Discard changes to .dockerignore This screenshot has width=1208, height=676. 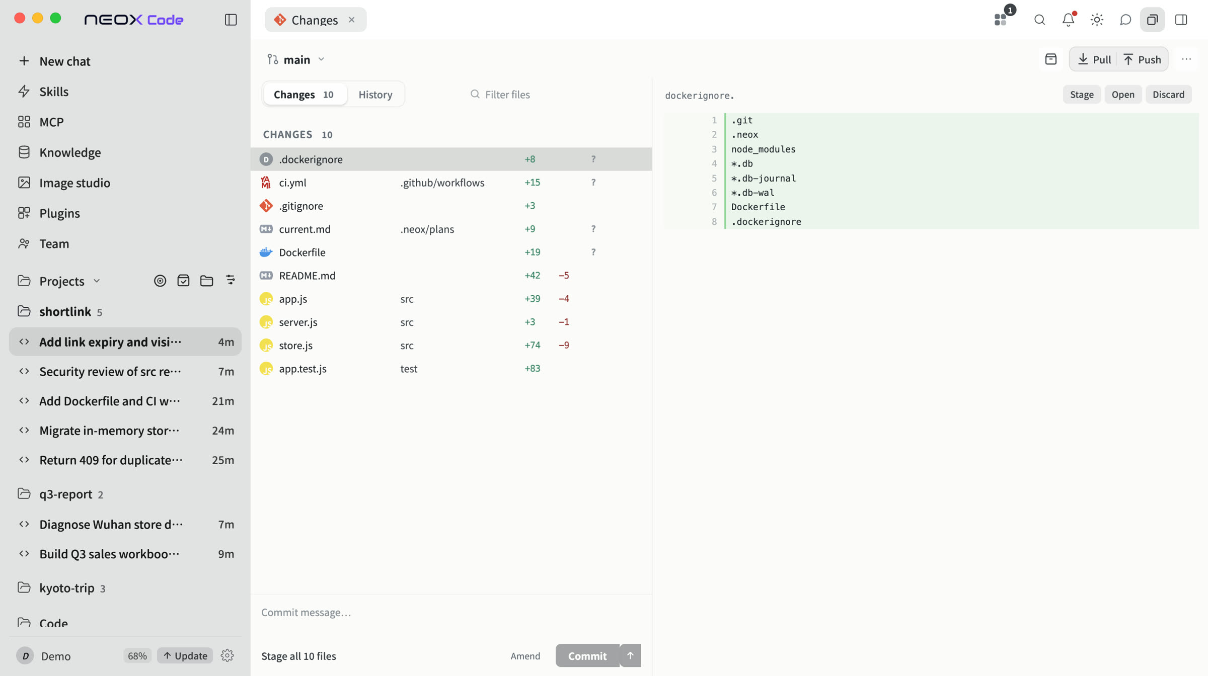pos(1168,94)
